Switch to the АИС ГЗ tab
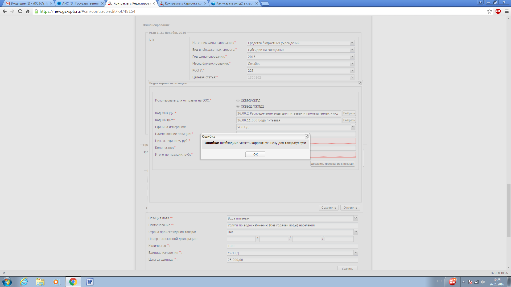The image size is (511, 287). [80, 3]
